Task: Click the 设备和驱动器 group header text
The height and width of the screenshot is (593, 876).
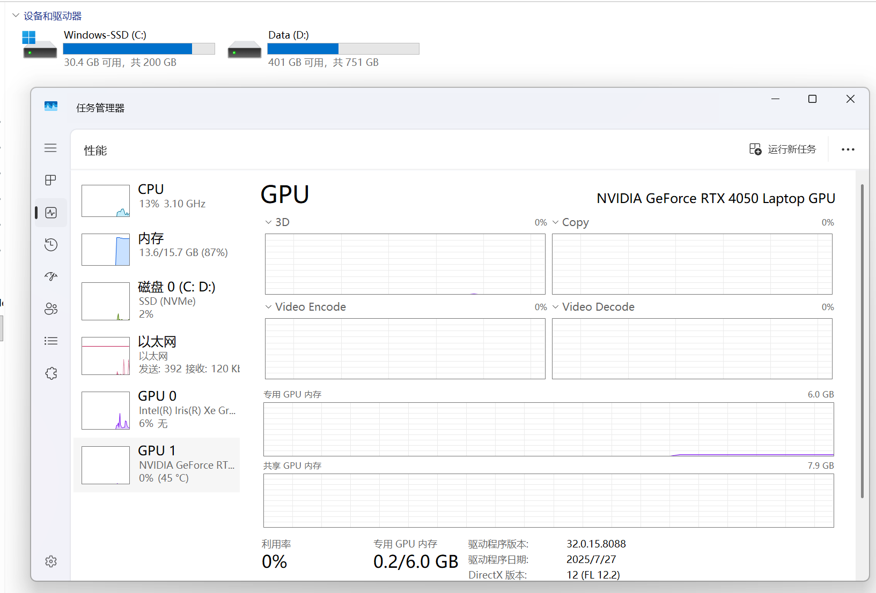Action: (x=53, y=16)
